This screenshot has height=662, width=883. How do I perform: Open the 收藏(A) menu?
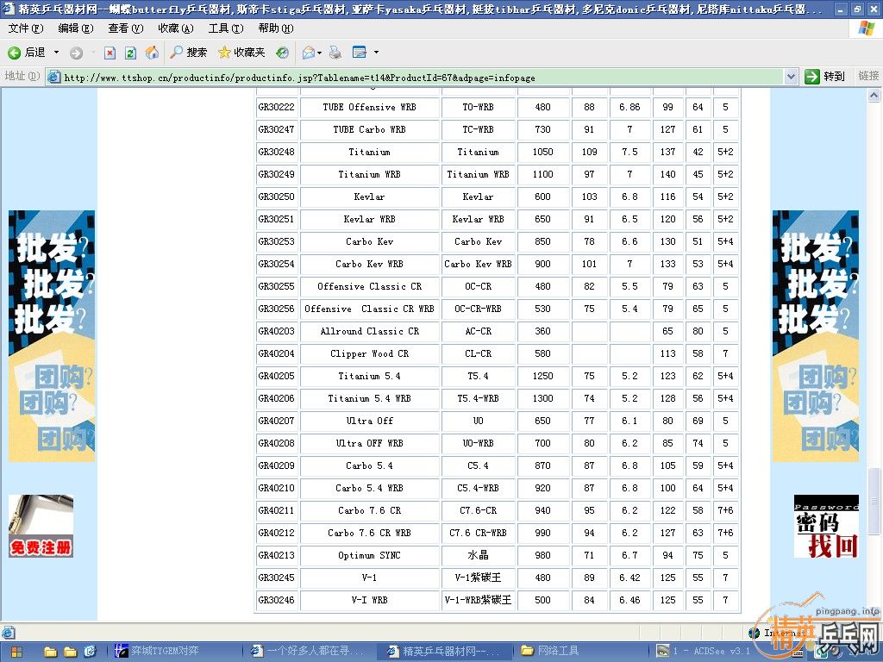pyautogui.click(x=176, y=28)
